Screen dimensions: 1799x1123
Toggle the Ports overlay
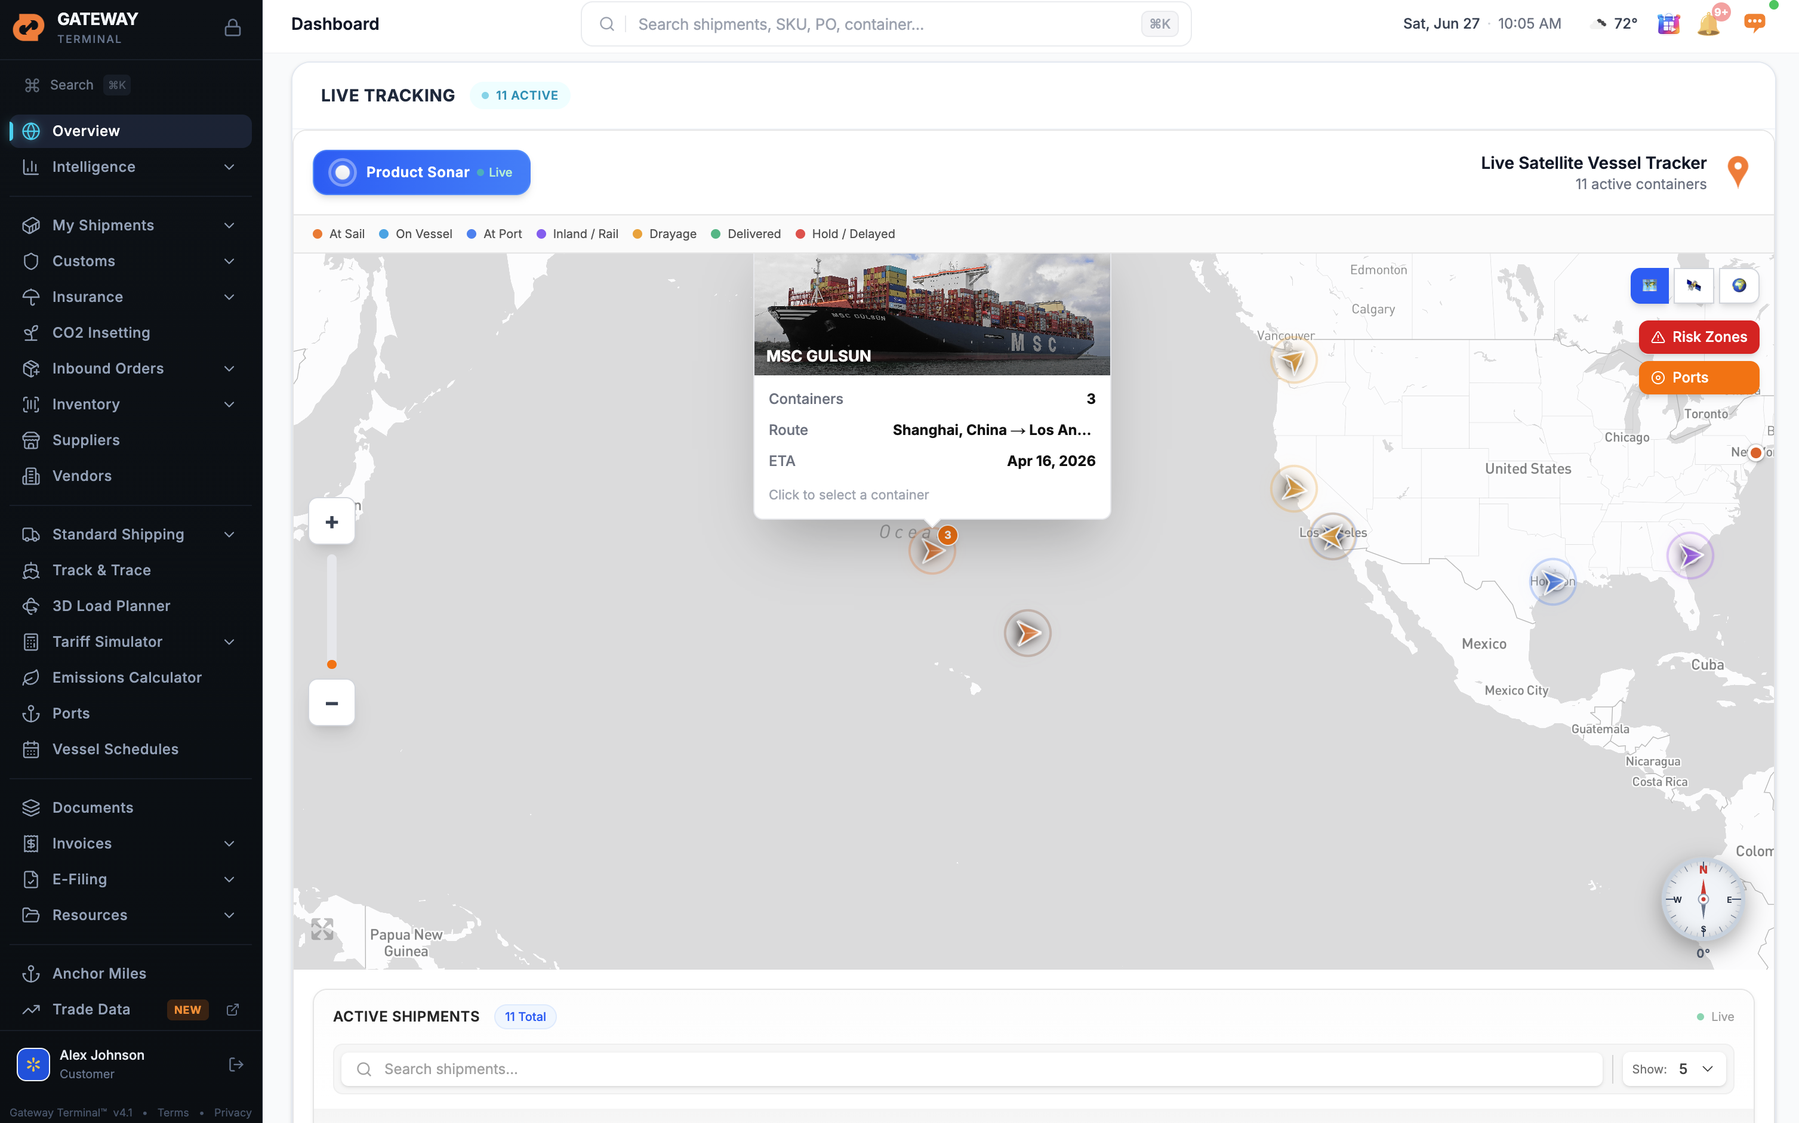[1698, 377]
